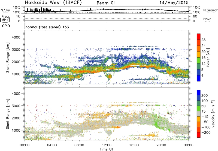This screenshot has width=218, height=151.
Task: Pick the bright blue lowest power swatch
Action: [199, 78]
